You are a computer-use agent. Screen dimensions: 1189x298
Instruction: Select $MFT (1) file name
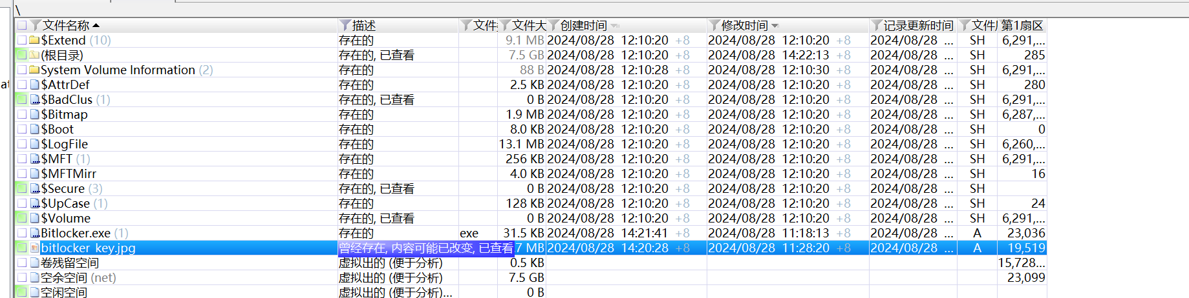click(66, 159)
